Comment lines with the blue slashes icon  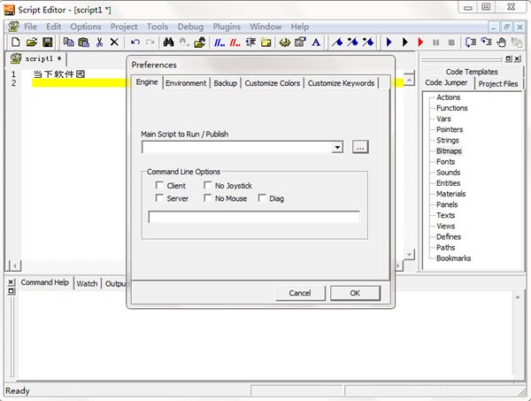[x=219, y=42]
